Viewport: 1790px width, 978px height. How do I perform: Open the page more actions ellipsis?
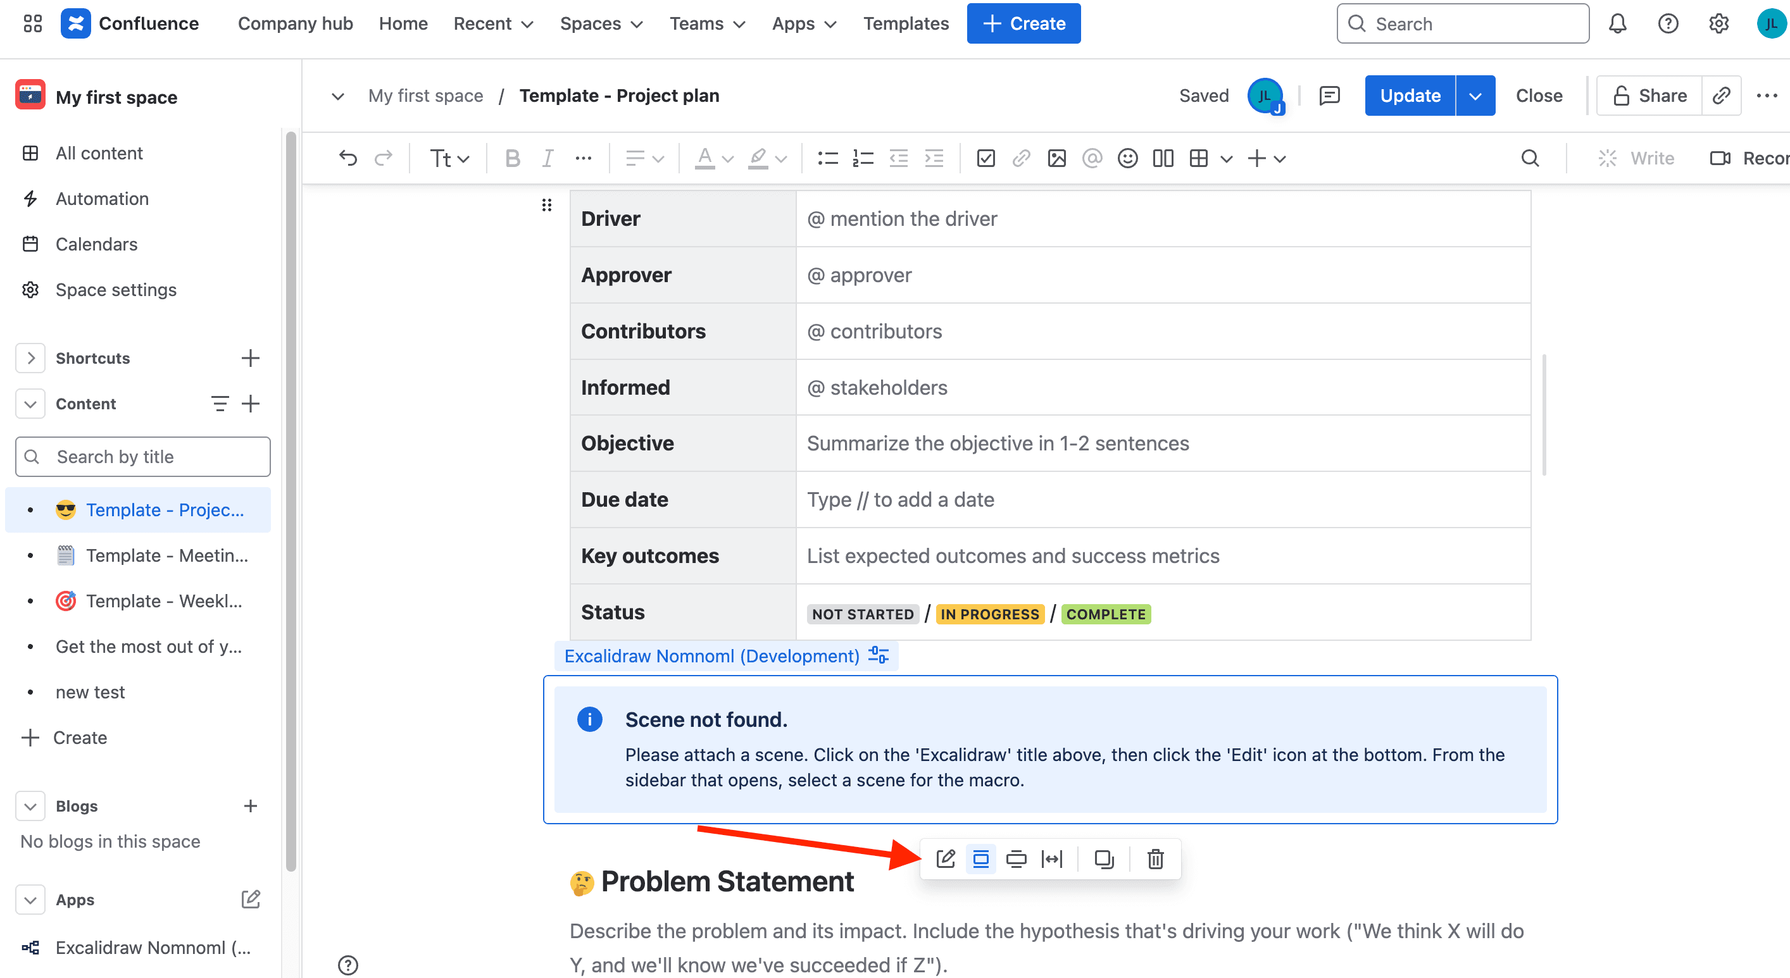coord(1767,96)
